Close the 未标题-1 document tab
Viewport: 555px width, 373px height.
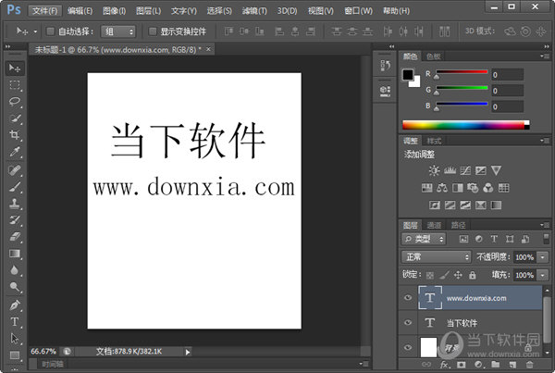tap(208, 49)
